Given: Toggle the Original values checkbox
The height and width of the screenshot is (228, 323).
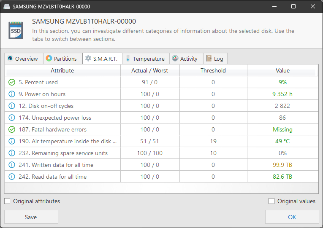Looking at the screenshot, I should [271, 201].
